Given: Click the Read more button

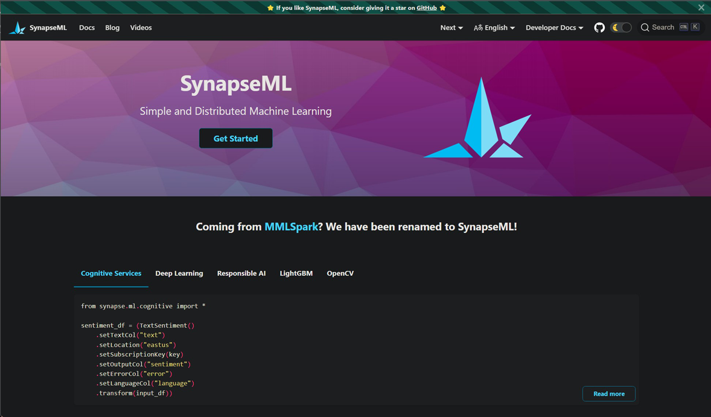Looking at the screenshot, I should click(608, 393).
